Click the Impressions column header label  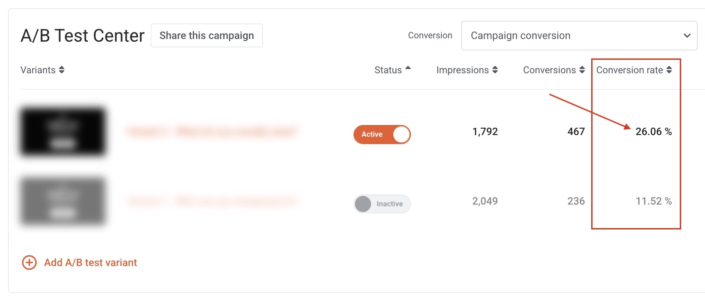(462, 70)
